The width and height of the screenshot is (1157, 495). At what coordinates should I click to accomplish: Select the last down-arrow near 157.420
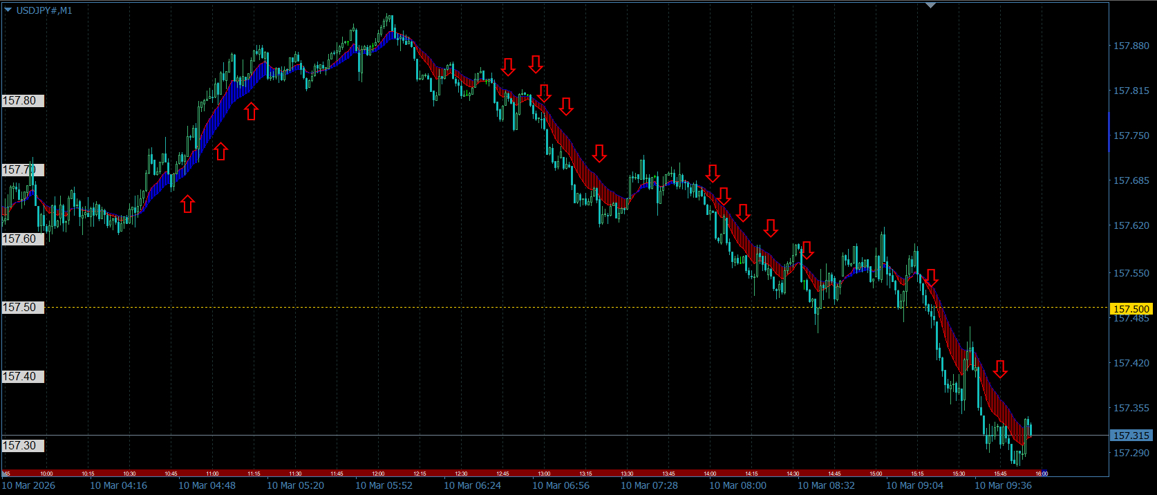coord(1000,369)
